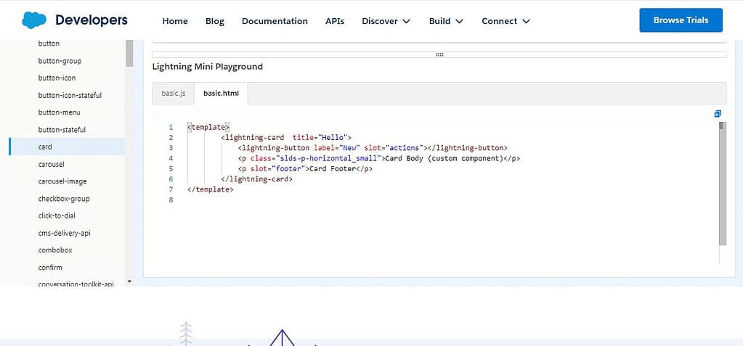This screenshot has width=743, height=346.
Task: Open the button component in sidebar
Action: pos(49,44)
